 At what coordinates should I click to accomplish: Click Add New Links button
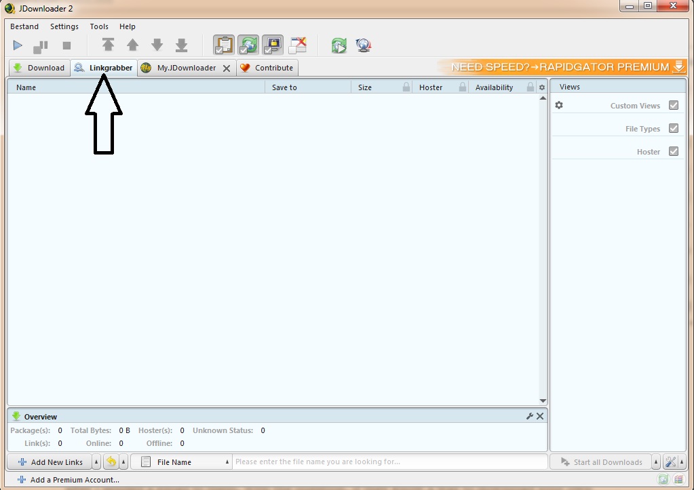click(50, 462)
